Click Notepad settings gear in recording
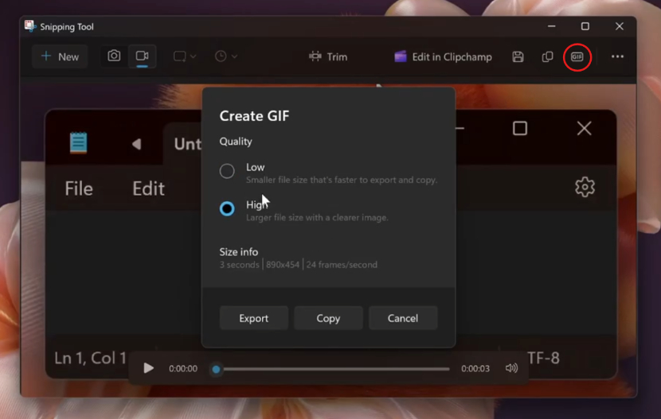 [x=585, y=187]
